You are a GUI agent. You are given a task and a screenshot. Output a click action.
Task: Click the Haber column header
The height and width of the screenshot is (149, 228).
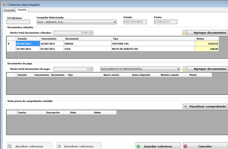(104, 112)
